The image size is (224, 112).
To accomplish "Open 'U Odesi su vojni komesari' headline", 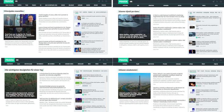I will (x=169, y=16).
